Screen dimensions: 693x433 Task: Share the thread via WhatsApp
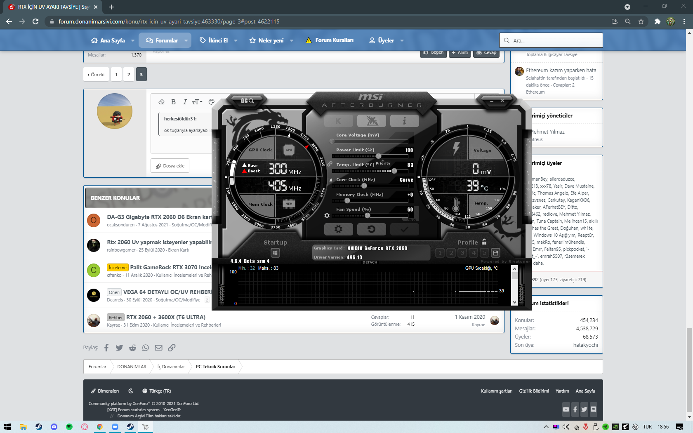click(146, 348)
